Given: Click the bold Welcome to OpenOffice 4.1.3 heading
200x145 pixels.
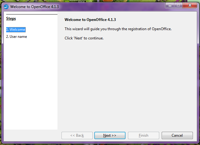Looking at the screenshot, I should (x=90, y=20).
